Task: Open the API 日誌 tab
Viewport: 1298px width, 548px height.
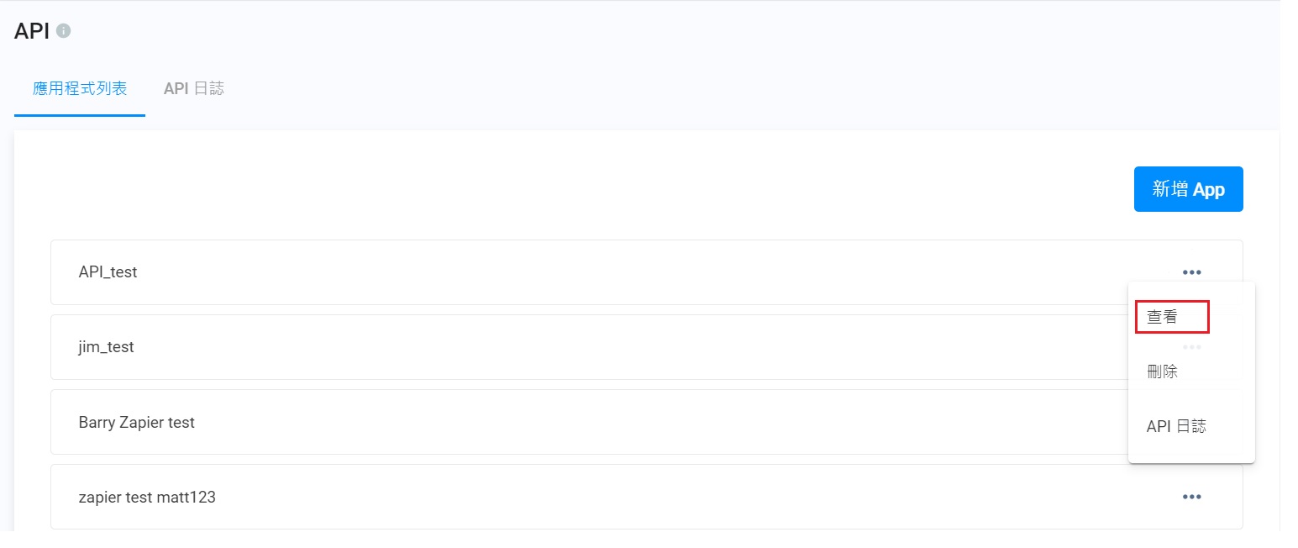Action: pyautogui.click(x=194, y=88)
